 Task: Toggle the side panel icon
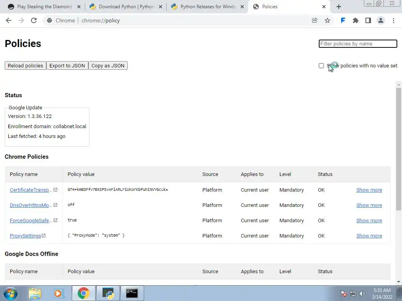pos(368,20)
